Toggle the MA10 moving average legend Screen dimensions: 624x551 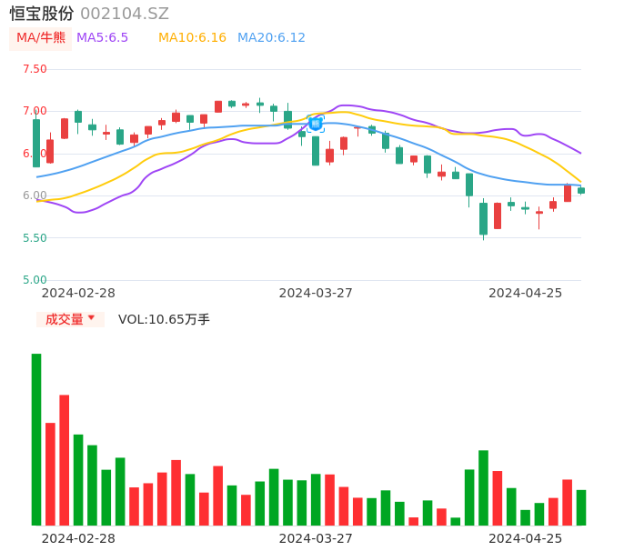192,38
